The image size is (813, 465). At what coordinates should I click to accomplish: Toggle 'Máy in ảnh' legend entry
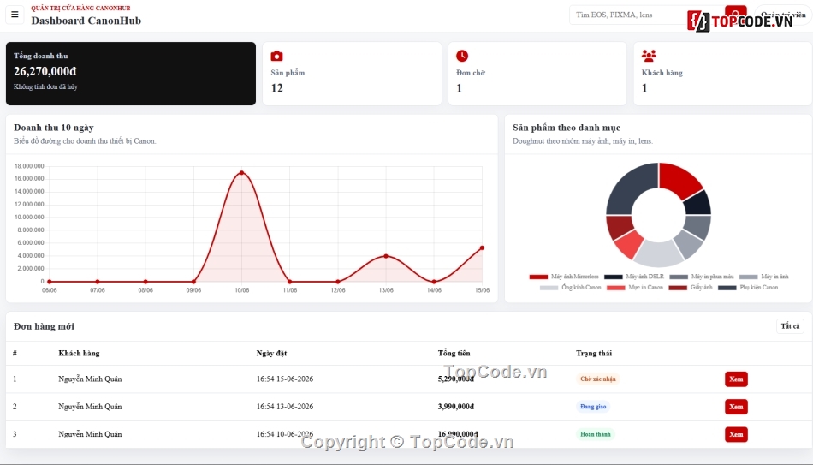[x=763, y=277]
